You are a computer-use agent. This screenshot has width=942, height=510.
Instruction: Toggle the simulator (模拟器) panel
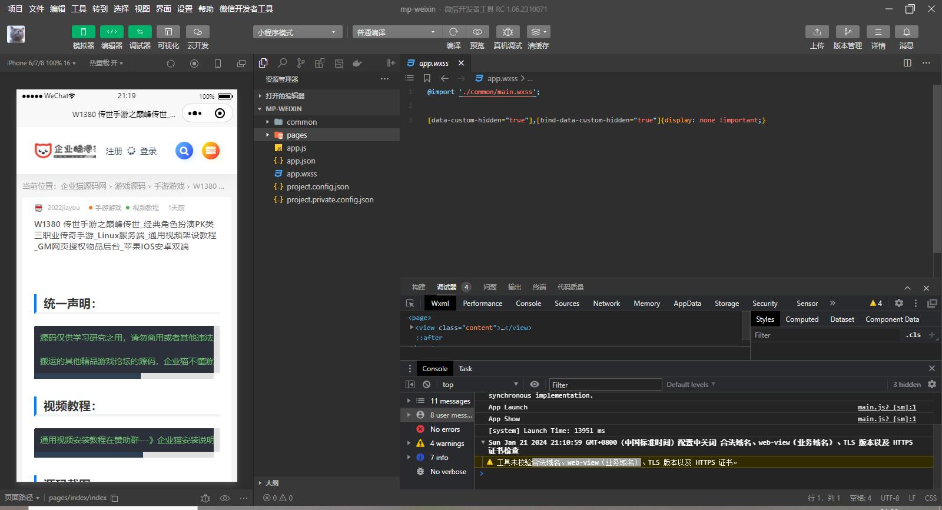coord(84,32)
